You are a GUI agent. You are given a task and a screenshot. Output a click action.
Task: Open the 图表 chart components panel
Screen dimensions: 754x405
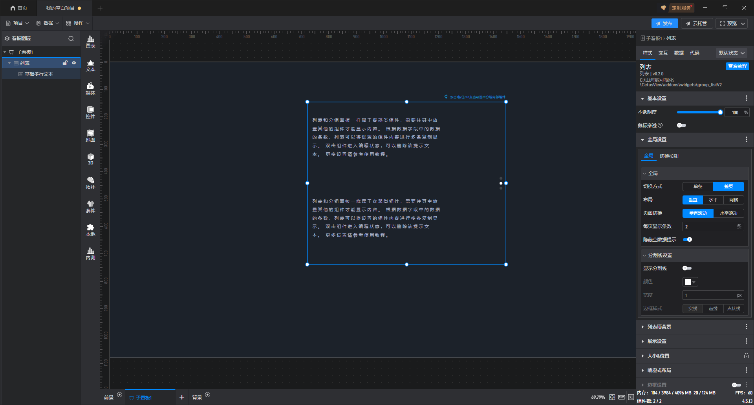(90, 41)
